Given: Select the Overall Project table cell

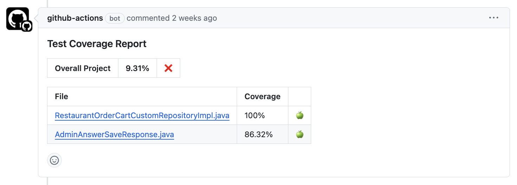Looking at the screenshot, I should coord(83,68).
